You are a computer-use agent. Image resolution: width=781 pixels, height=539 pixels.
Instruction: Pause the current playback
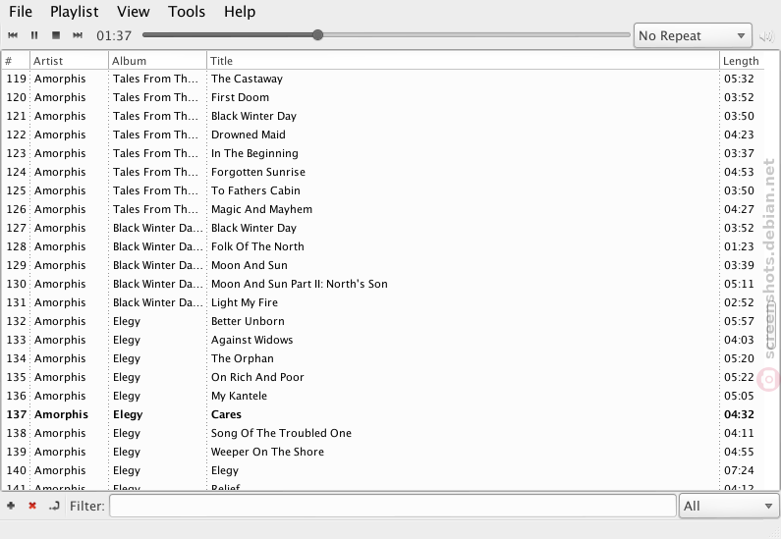(x=34, y=35)
